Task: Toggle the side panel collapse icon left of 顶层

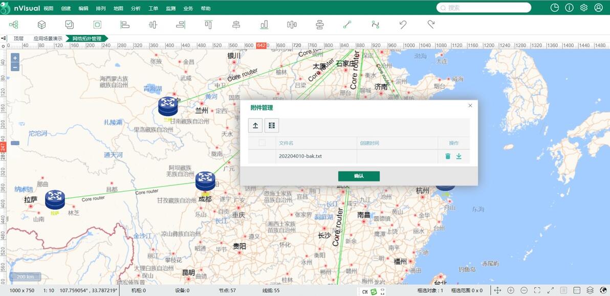Action: (x=4, y=38)
